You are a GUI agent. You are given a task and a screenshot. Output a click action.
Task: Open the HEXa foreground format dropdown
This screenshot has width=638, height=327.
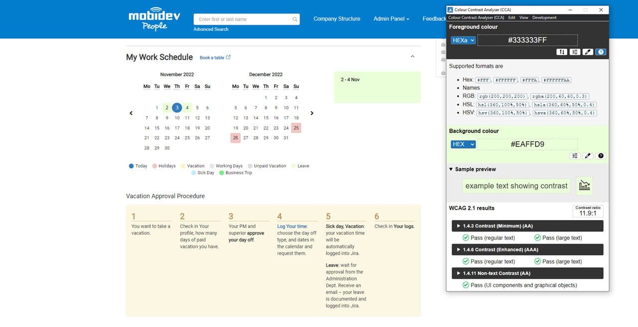(463, 40)
